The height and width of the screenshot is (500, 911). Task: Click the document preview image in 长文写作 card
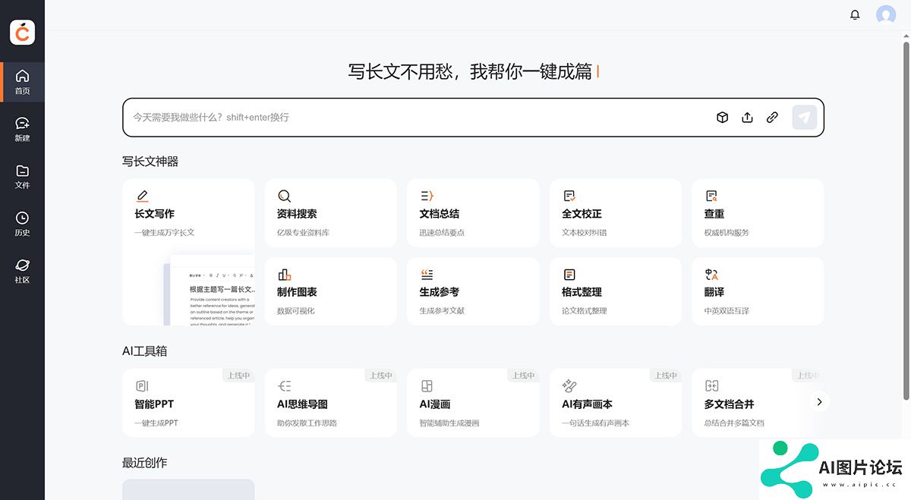pyautogui.click(x=208, y=290)
